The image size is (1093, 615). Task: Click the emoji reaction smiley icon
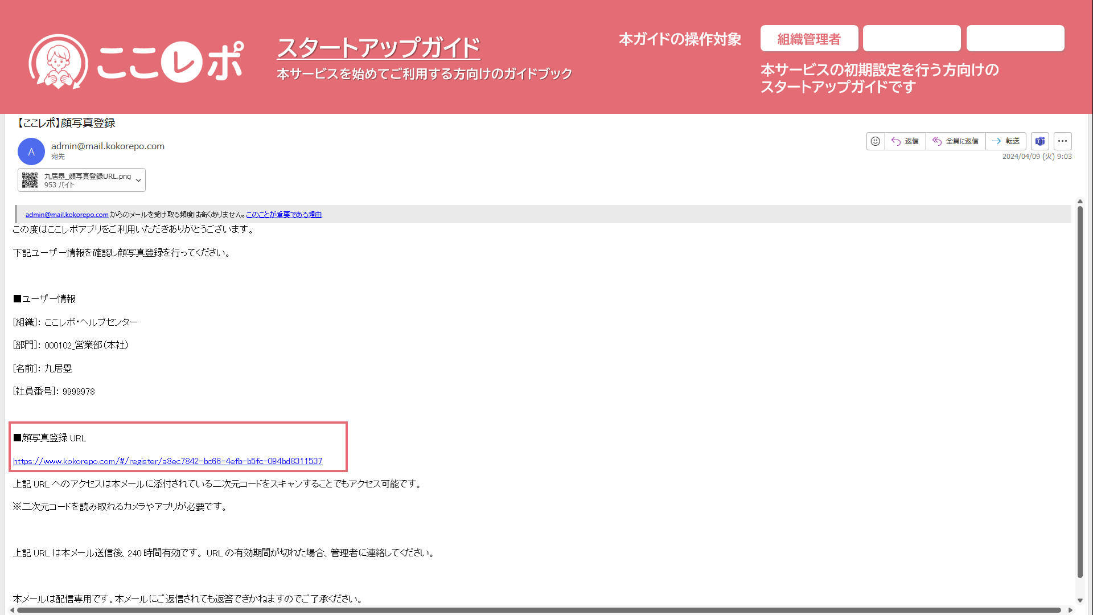pos(876,141)
